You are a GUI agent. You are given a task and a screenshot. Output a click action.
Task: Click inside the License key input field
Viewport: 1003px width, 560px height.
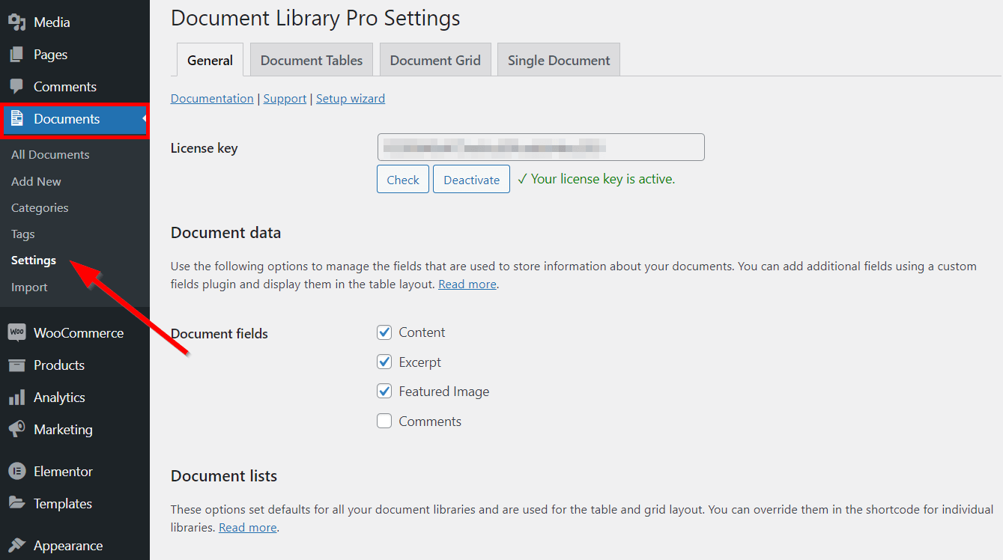[x=539, y=147]
